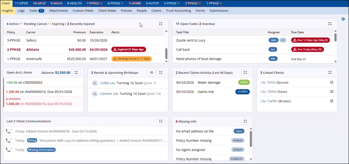The image size is (349, 164).
Task: Open the Client Notes tab
Action: tap(107, 11)
